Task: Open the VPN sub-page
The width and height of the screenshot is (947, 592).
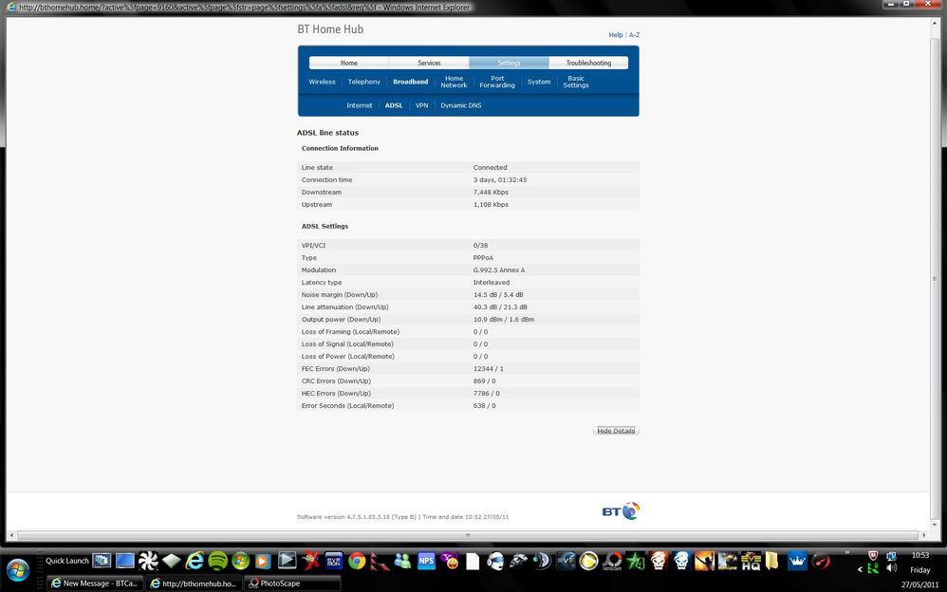Action: tap(421, 105)
